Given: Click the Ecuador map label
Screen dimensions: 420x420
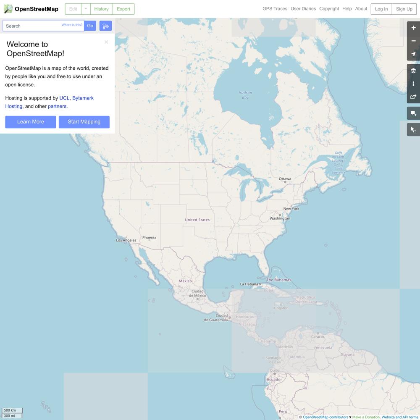Looking at the screenshot, I should coord(275,380).
